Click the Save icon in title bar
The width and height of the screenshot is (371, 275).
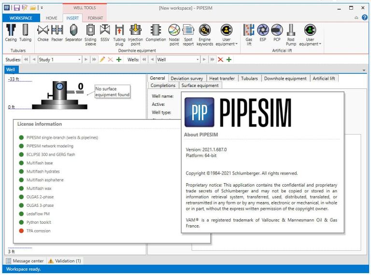pyautogui.click(x=16, y=8)
